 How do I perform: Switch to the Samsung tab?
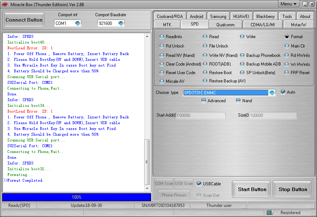[218, 16]
